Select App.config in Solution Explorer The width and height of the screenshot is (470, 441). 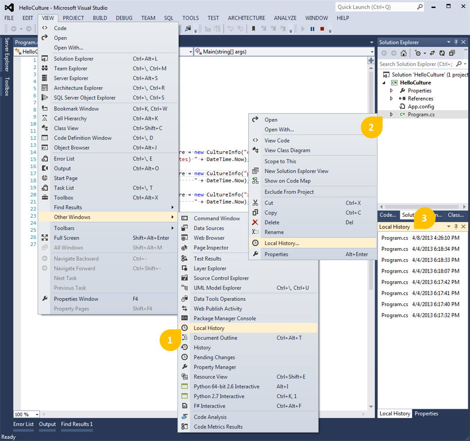420,106
